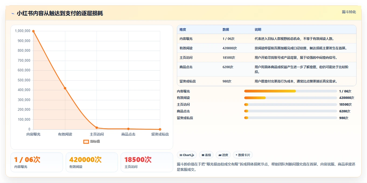
Task: Click the 留资或私信 progress bar
Action: point(291,118)
